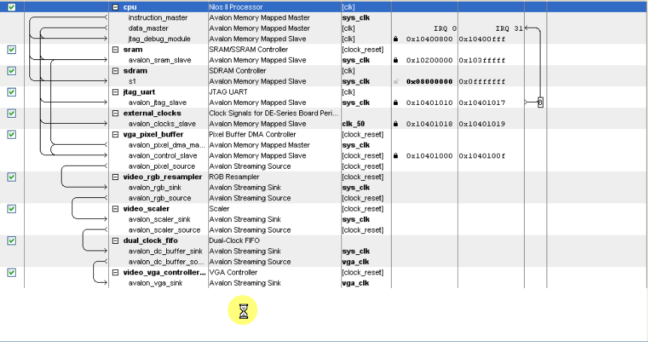Select the avalon_scaler_sink row
This screenshot has height=342, width=648.
click(x=159, y=220)
